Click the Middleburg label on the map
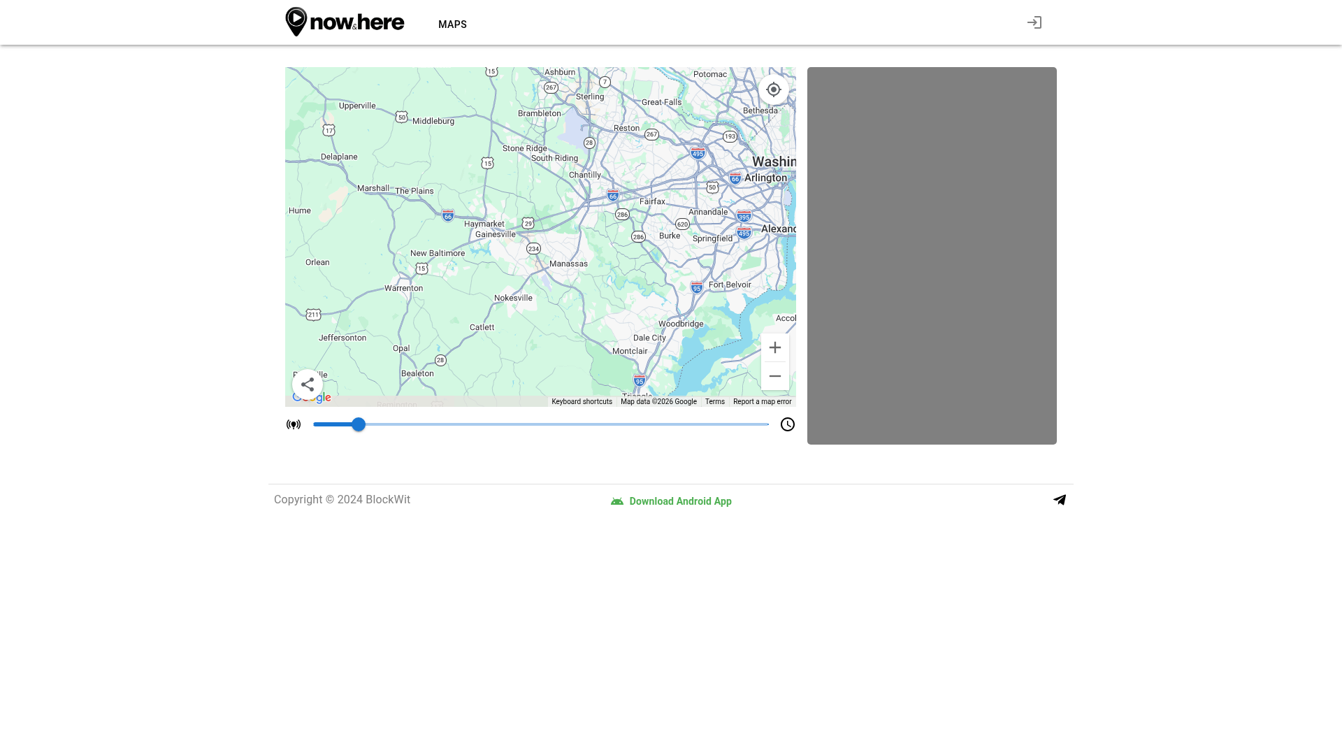Image resolution: width=1342 pixels, height=755 pixels. pos(433,121)
